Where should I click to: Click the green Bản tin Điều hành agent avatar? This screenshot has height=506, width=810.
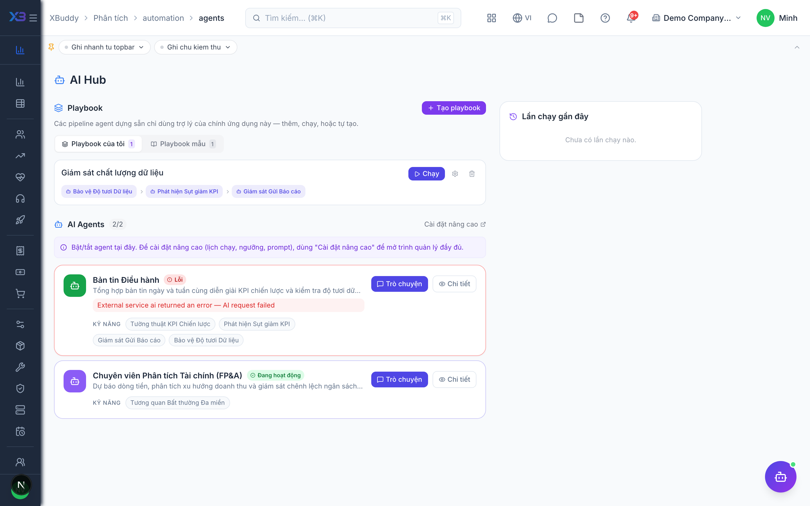(x=75, y=285)
